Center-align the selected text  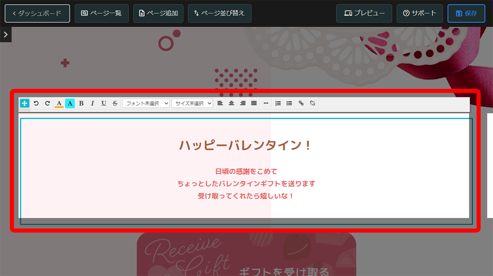[x=231, y=103]
